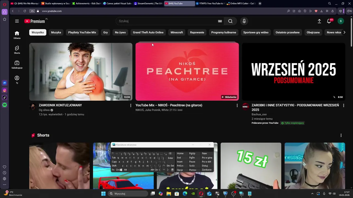Select 'Playlisty YouTube Mix' chip
The image size is (353, 198).
[x=82, y=32]
